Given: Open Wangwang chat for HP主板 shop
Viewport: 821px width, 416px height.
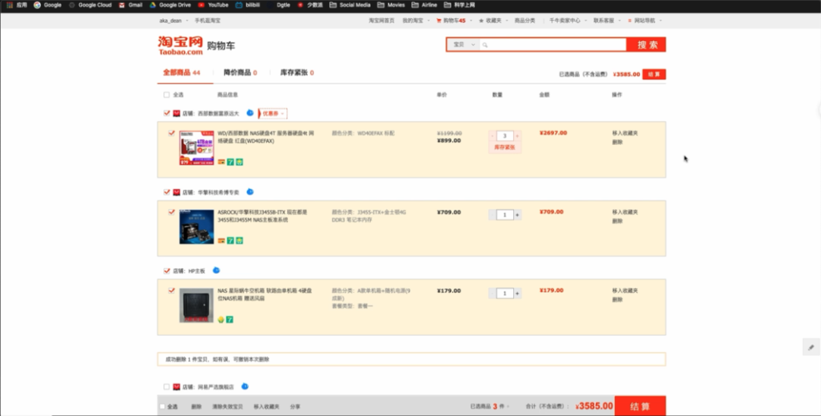Looking at the screenshot, I should click(x=216, y=270).
